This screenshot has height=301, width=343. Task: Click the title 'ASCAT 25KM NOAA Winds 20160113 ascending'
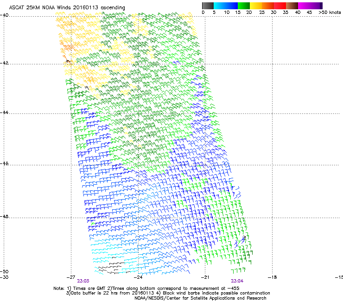pyautogui.click(x=67, y=8)
